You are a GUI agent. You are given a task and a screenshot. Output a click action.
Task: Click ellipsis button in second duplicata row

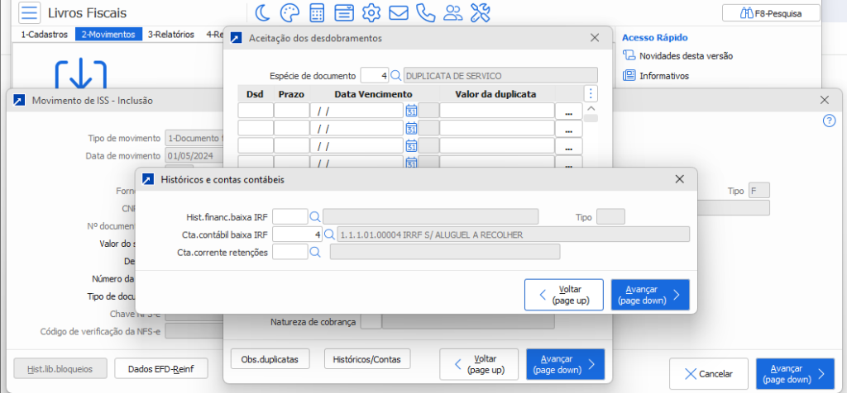[568, 128]
